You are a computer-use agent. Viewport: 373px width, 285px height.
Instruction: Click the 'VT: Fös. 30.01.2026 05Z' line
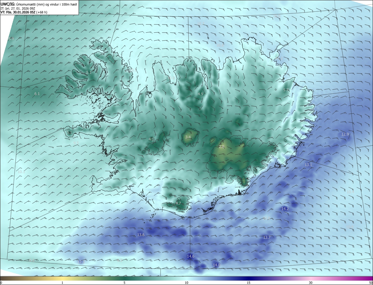point(18,12)
